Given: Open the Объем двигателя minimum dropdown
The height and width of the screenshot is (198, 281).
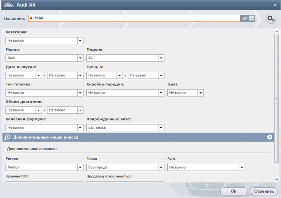Looking at the screenshot, I should (x=24, y=110).
